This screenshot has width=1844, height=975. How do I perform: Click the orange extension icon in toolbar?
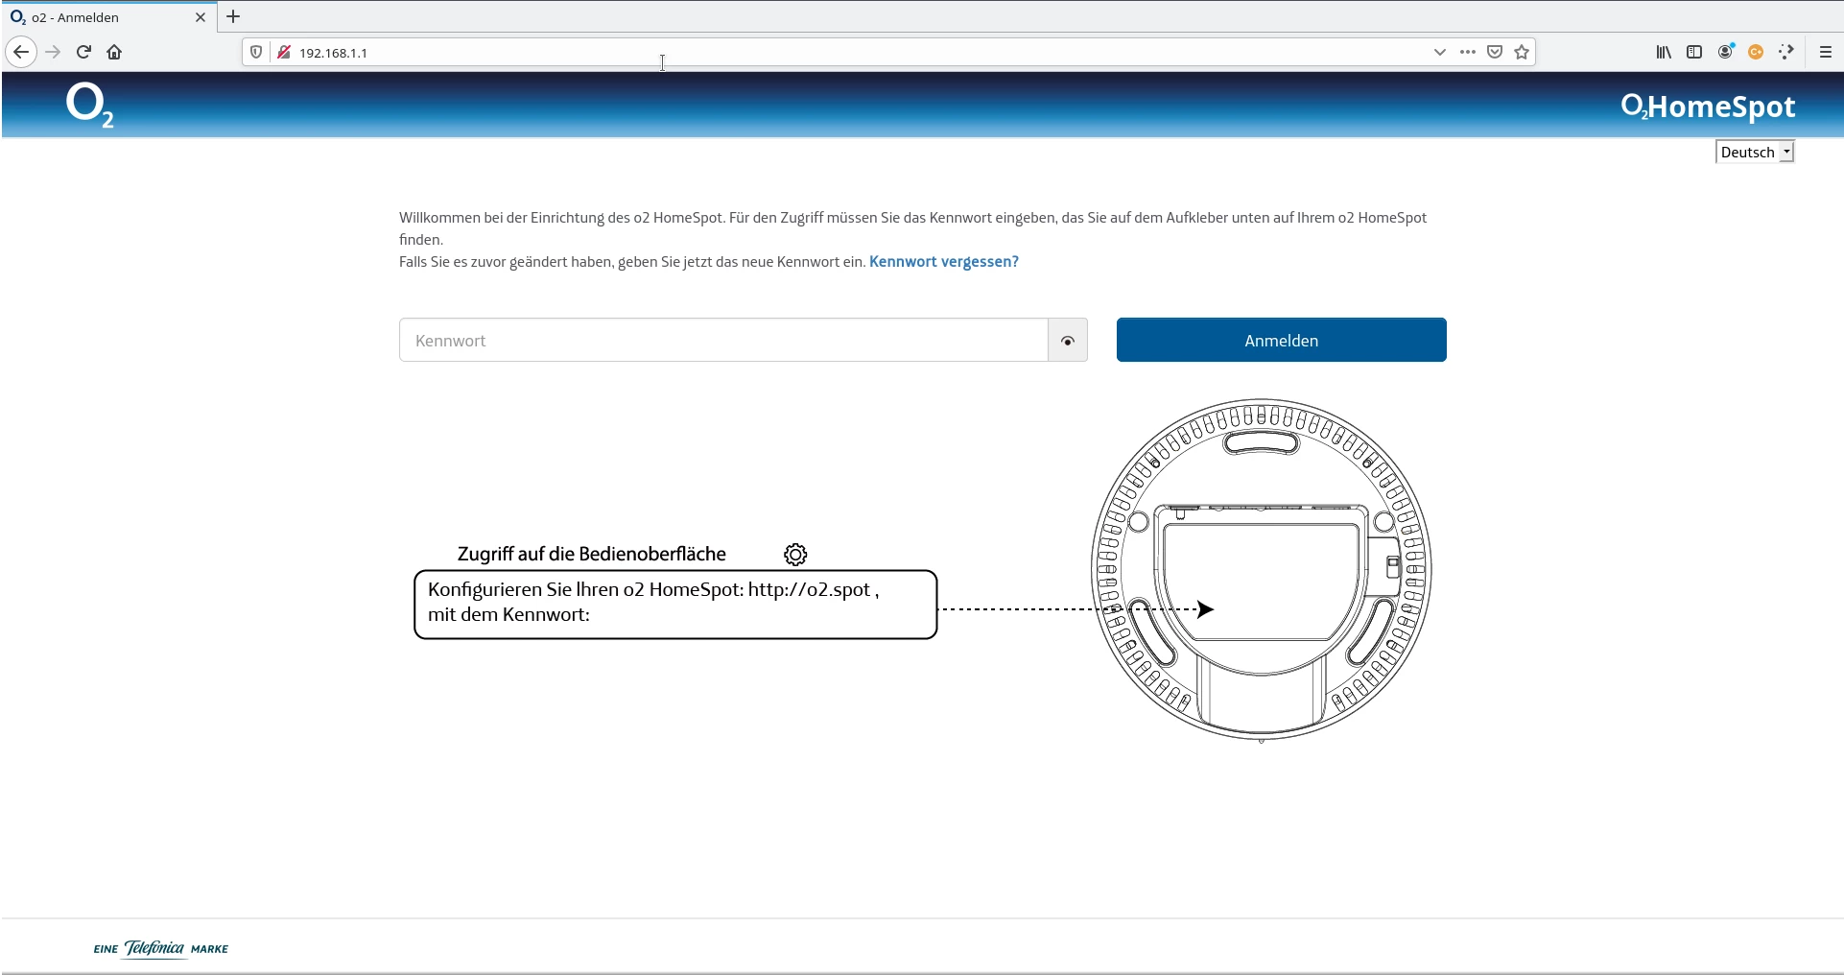(x=1756, y=52)
